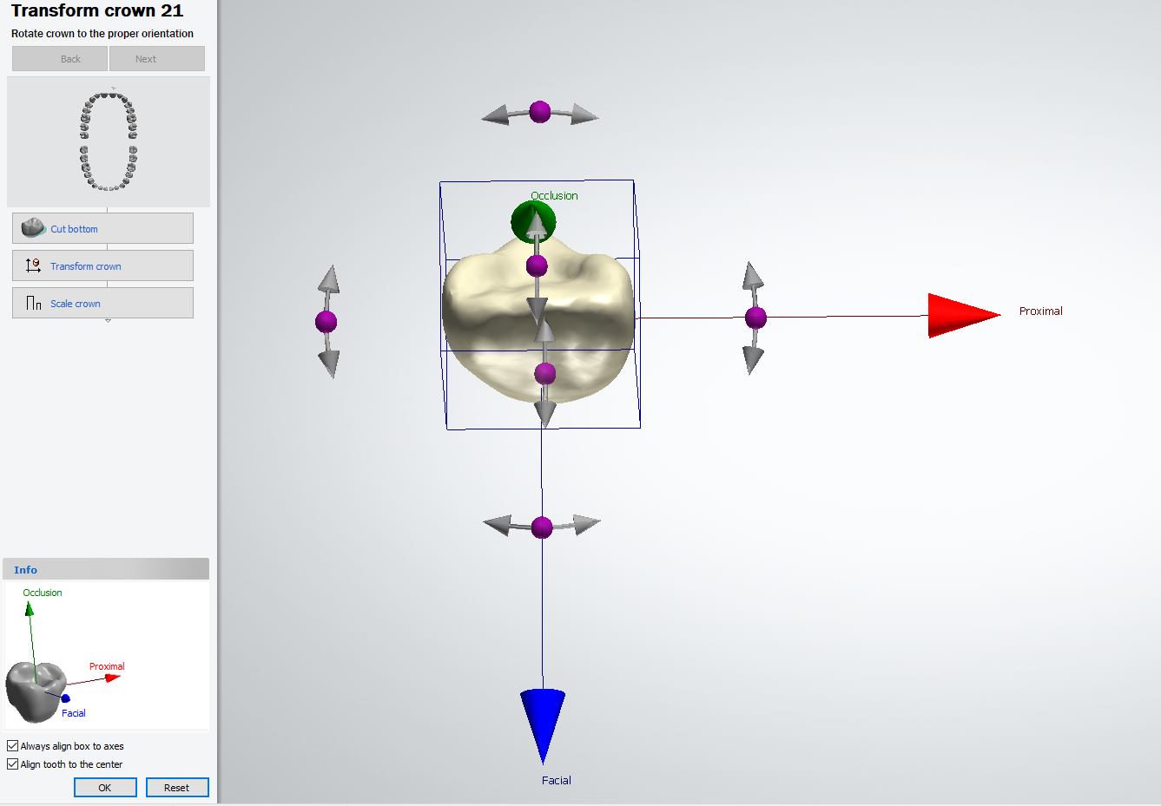Expand the arrow below Scale crown
This screenshot has width=1161, height=806.
click(x=108, y=321)
